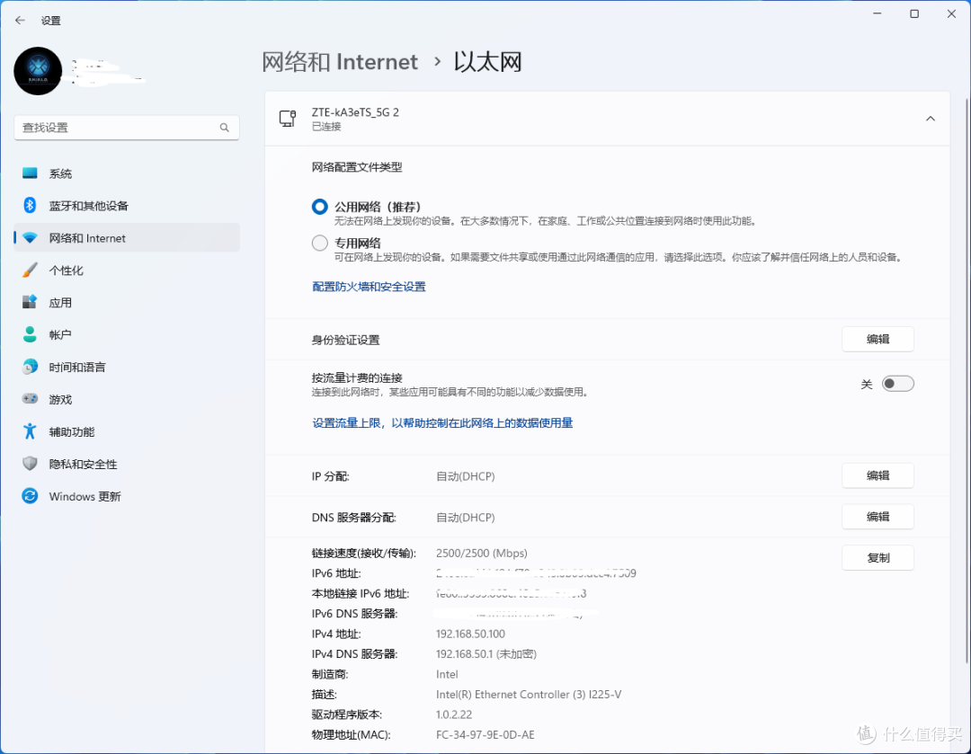Viewport: 971px width, 754px height.
Task: Click the Bluetooth icon
Action: (30, 205)
